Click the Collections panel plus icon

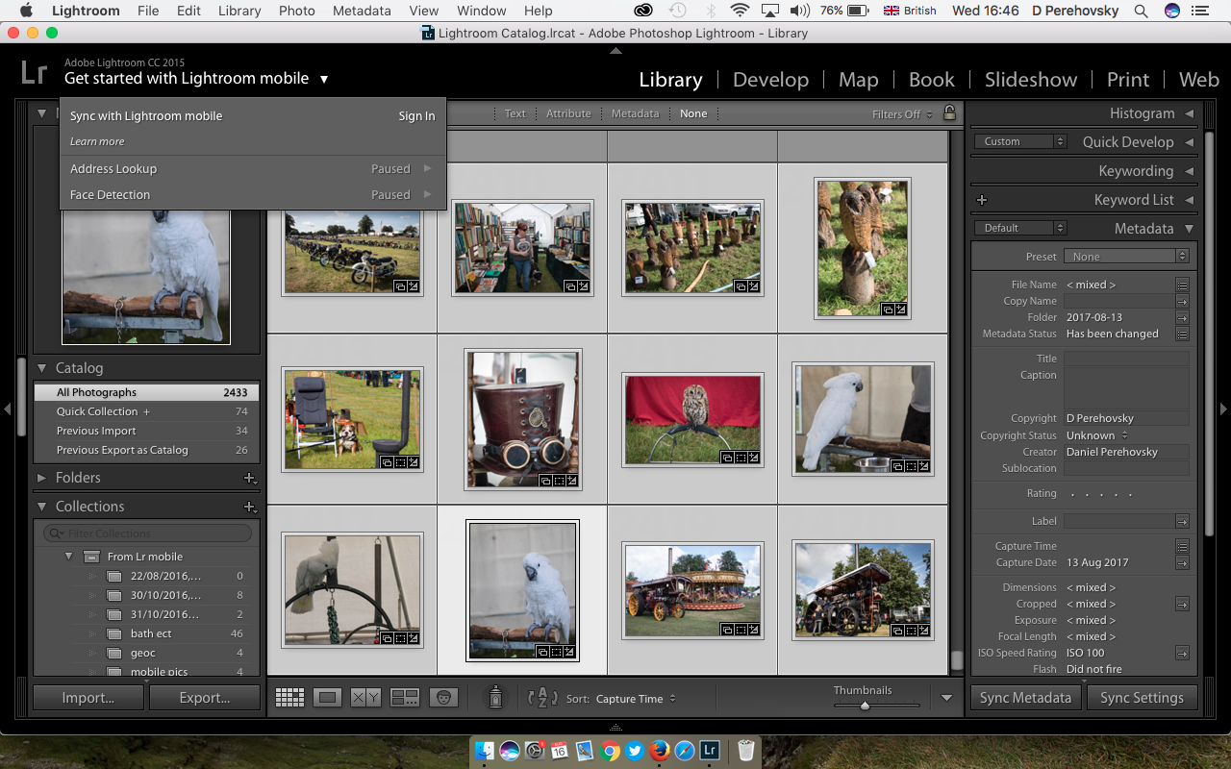pyautogui.click(x=249, y=507)
